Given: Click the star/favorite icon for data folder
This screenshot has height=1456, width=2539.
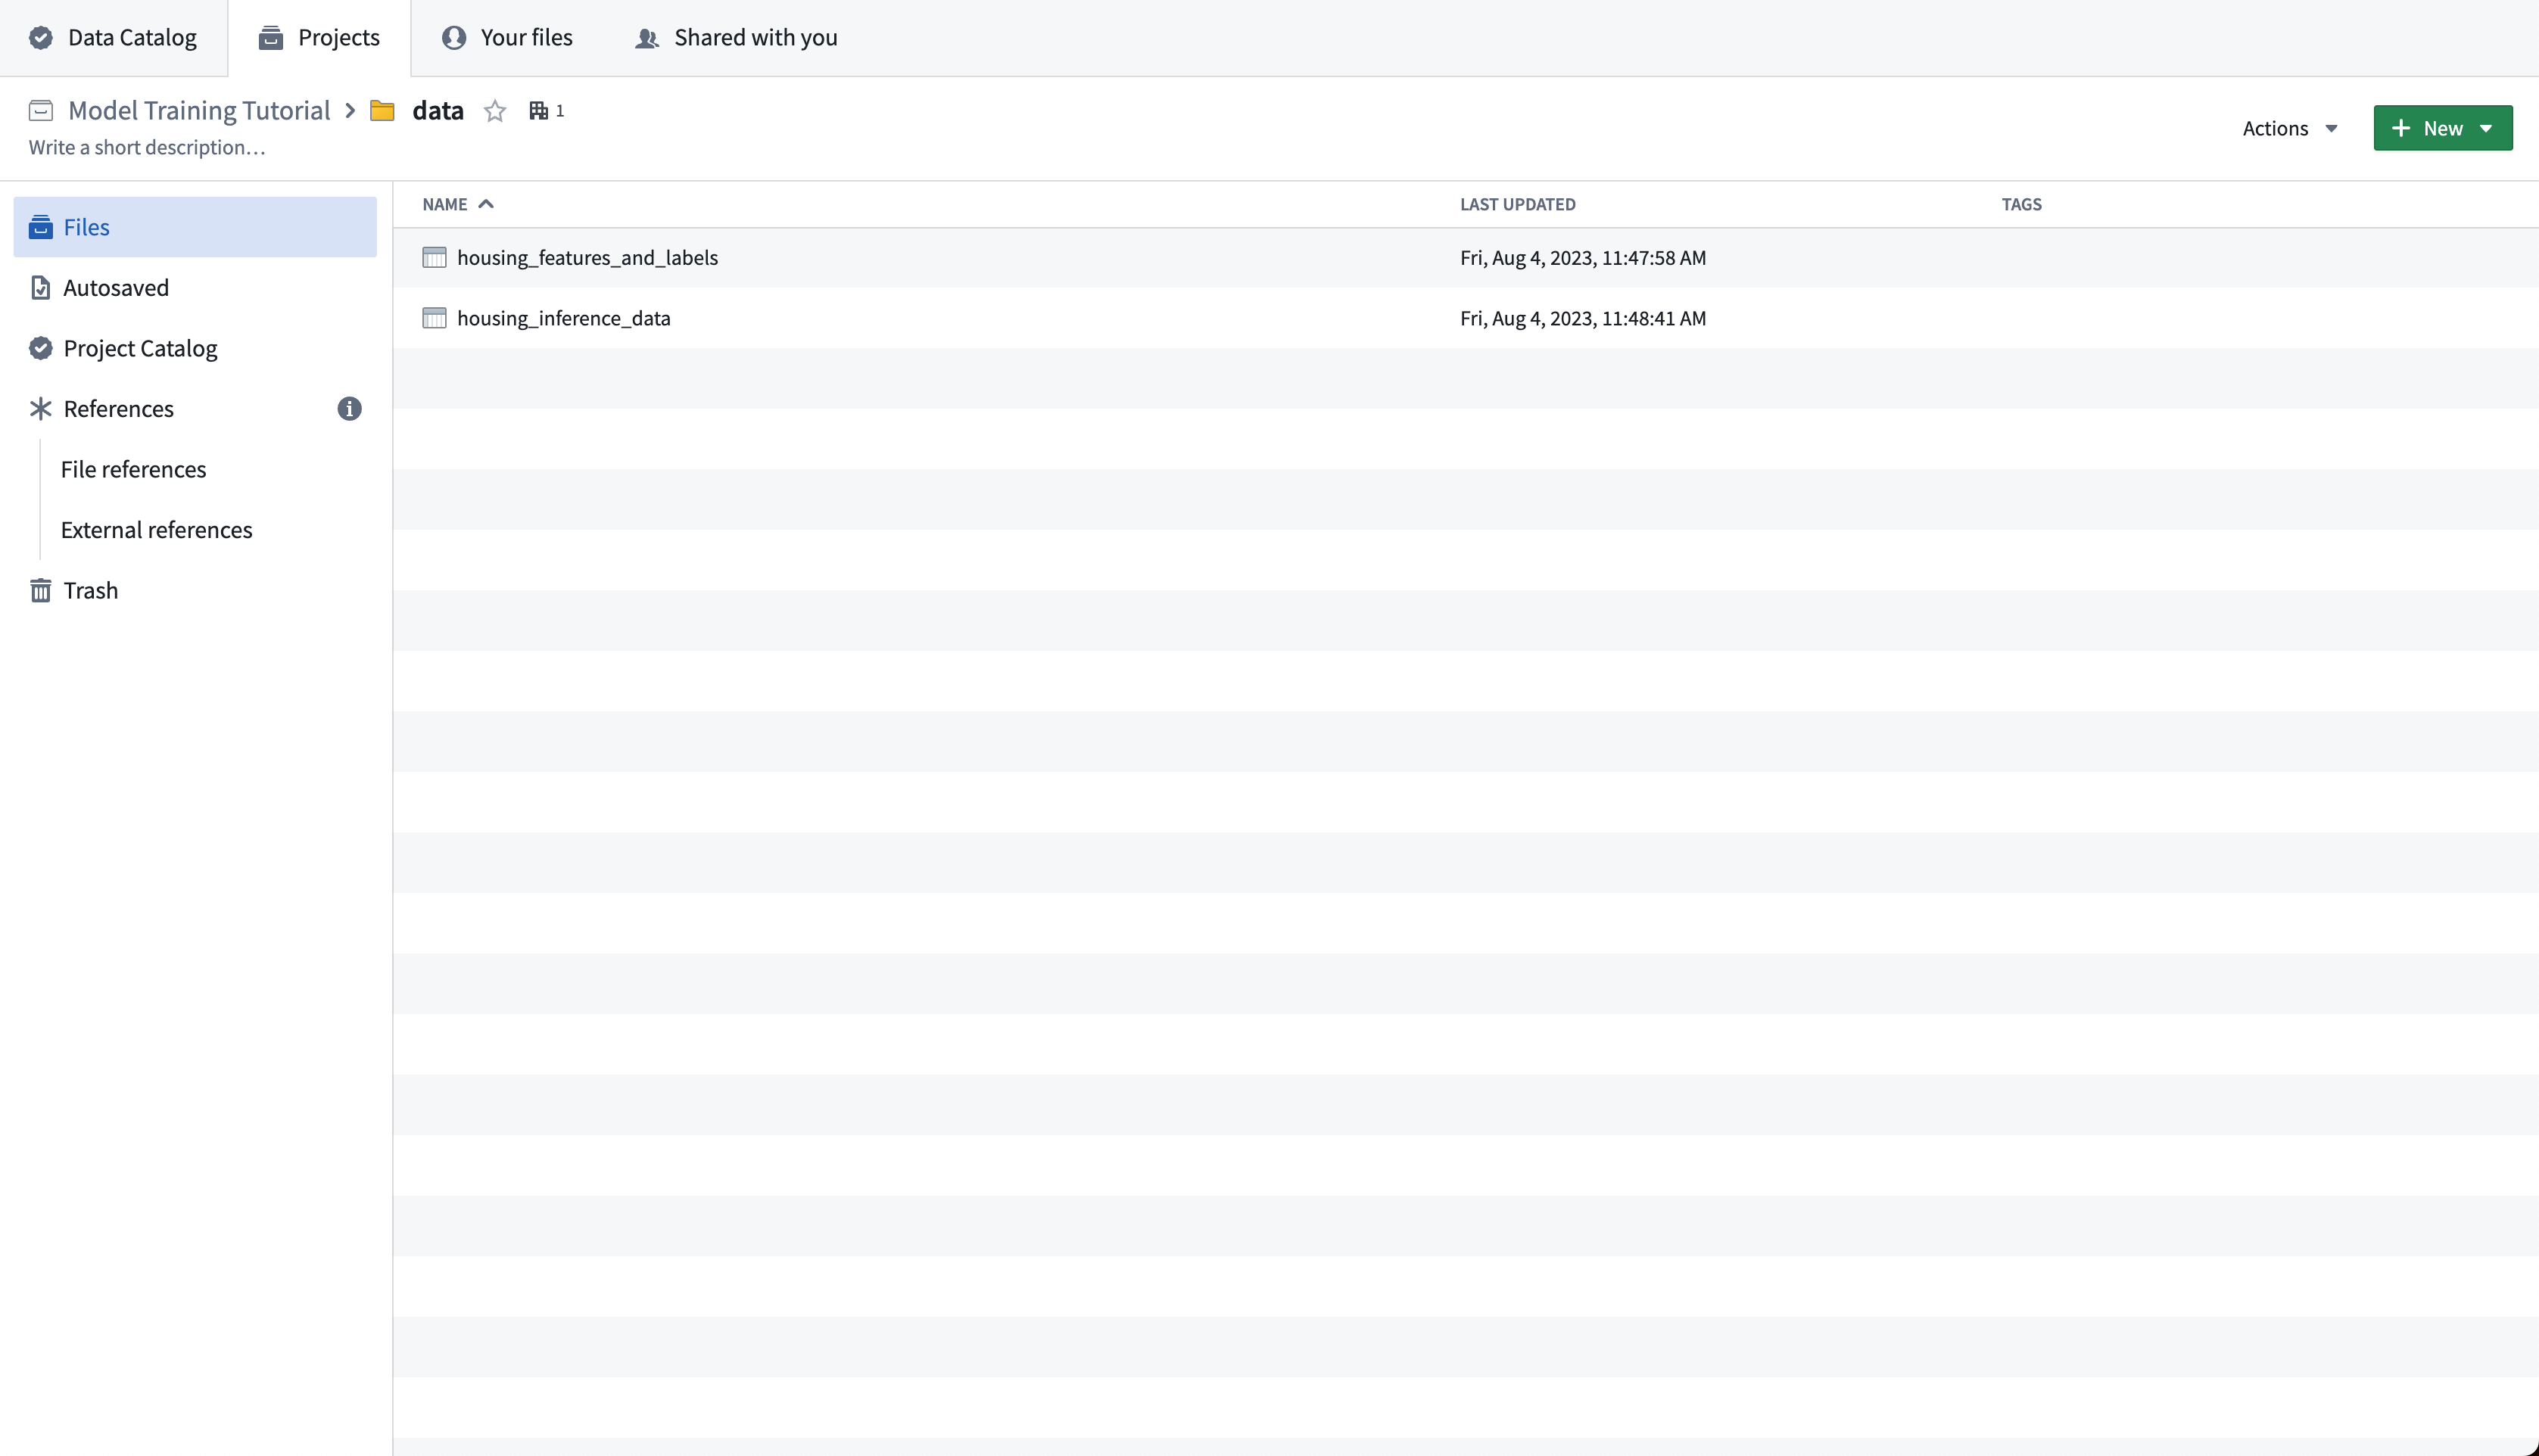Looking at the screenshot, I should coord(497,110).
